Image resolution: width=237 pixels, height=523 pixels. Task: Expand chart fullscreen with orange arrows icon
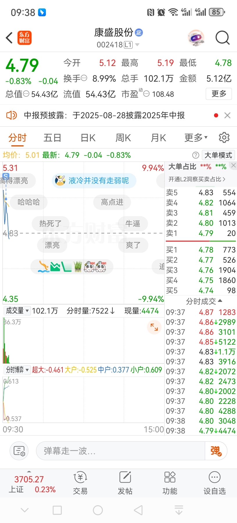click(x=154, y=327)
